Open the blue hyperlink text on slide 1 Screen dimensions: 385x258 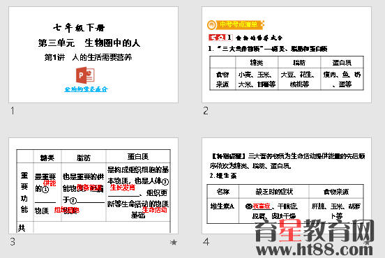(86, 89)
